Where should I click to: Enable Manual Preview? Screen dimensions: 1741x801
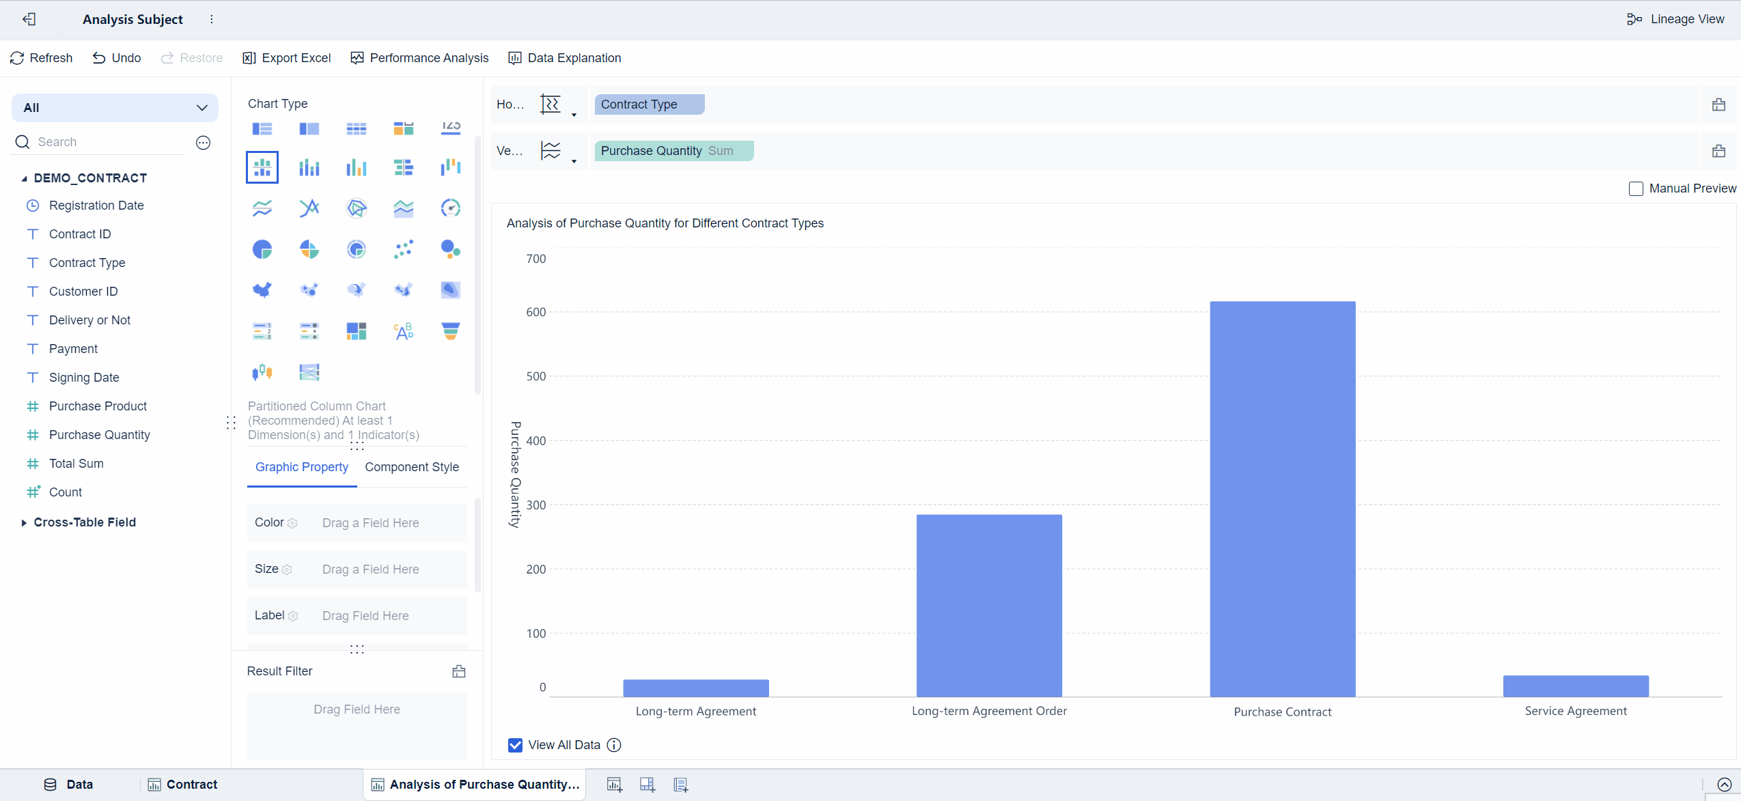pyautogui.click(x=1636, y=188)
